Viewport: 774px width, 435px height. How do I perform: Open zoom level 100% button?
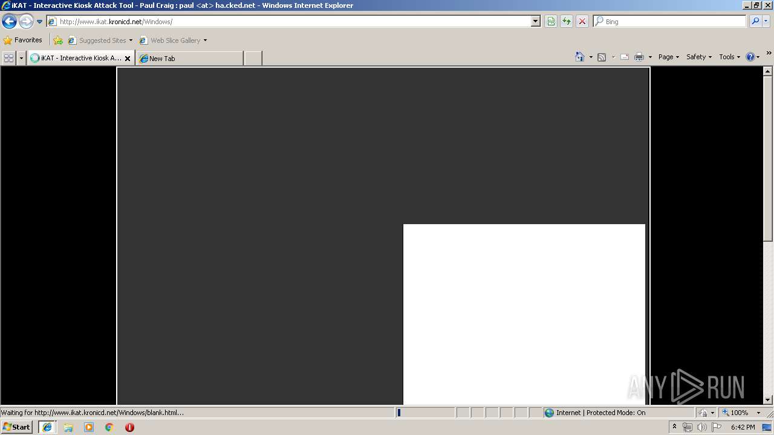point(735,413)
